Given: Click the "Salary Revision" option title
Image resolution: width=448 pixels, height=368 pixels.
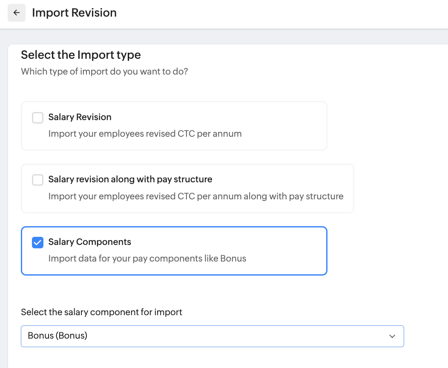Looking at the screenshot, I should (80, 117).
